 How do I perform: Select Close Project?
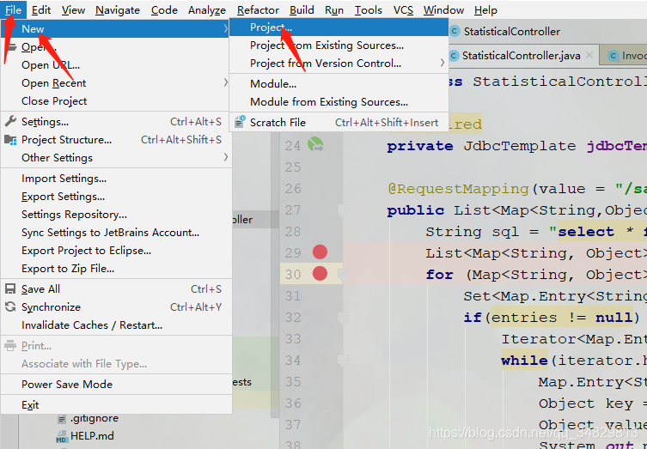115,101
